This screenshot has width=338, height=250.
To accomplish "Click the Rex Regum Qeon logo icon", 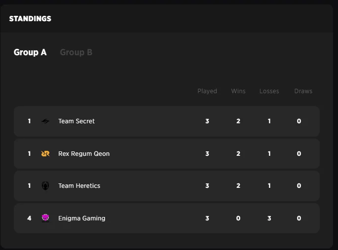I will (45, 154).
